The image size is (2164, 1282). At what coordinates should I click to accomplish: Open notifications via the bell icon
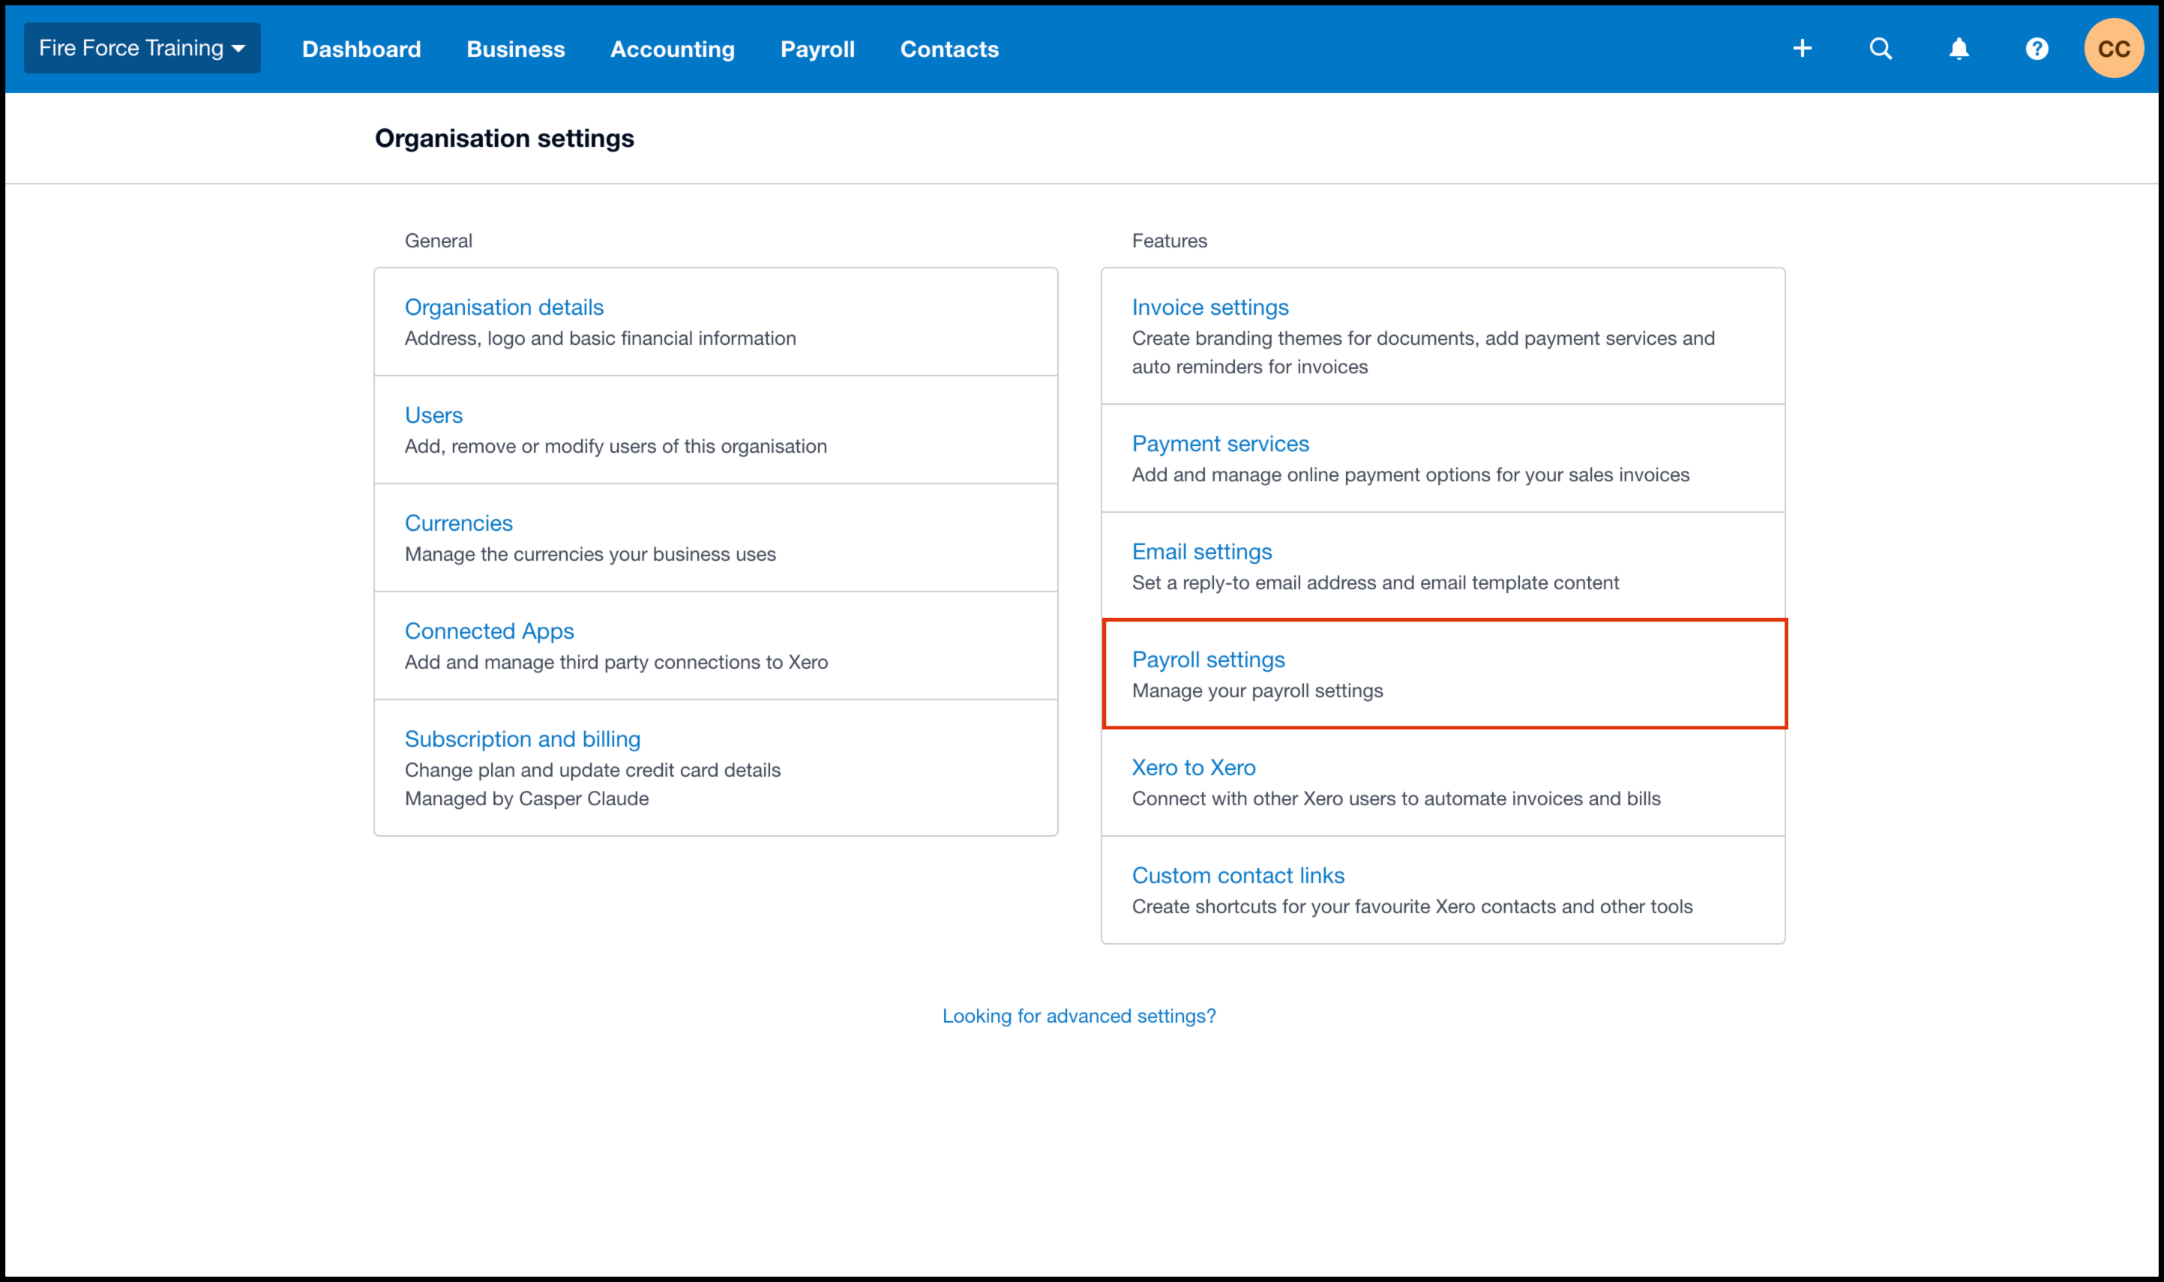(x=1959, y=49)
